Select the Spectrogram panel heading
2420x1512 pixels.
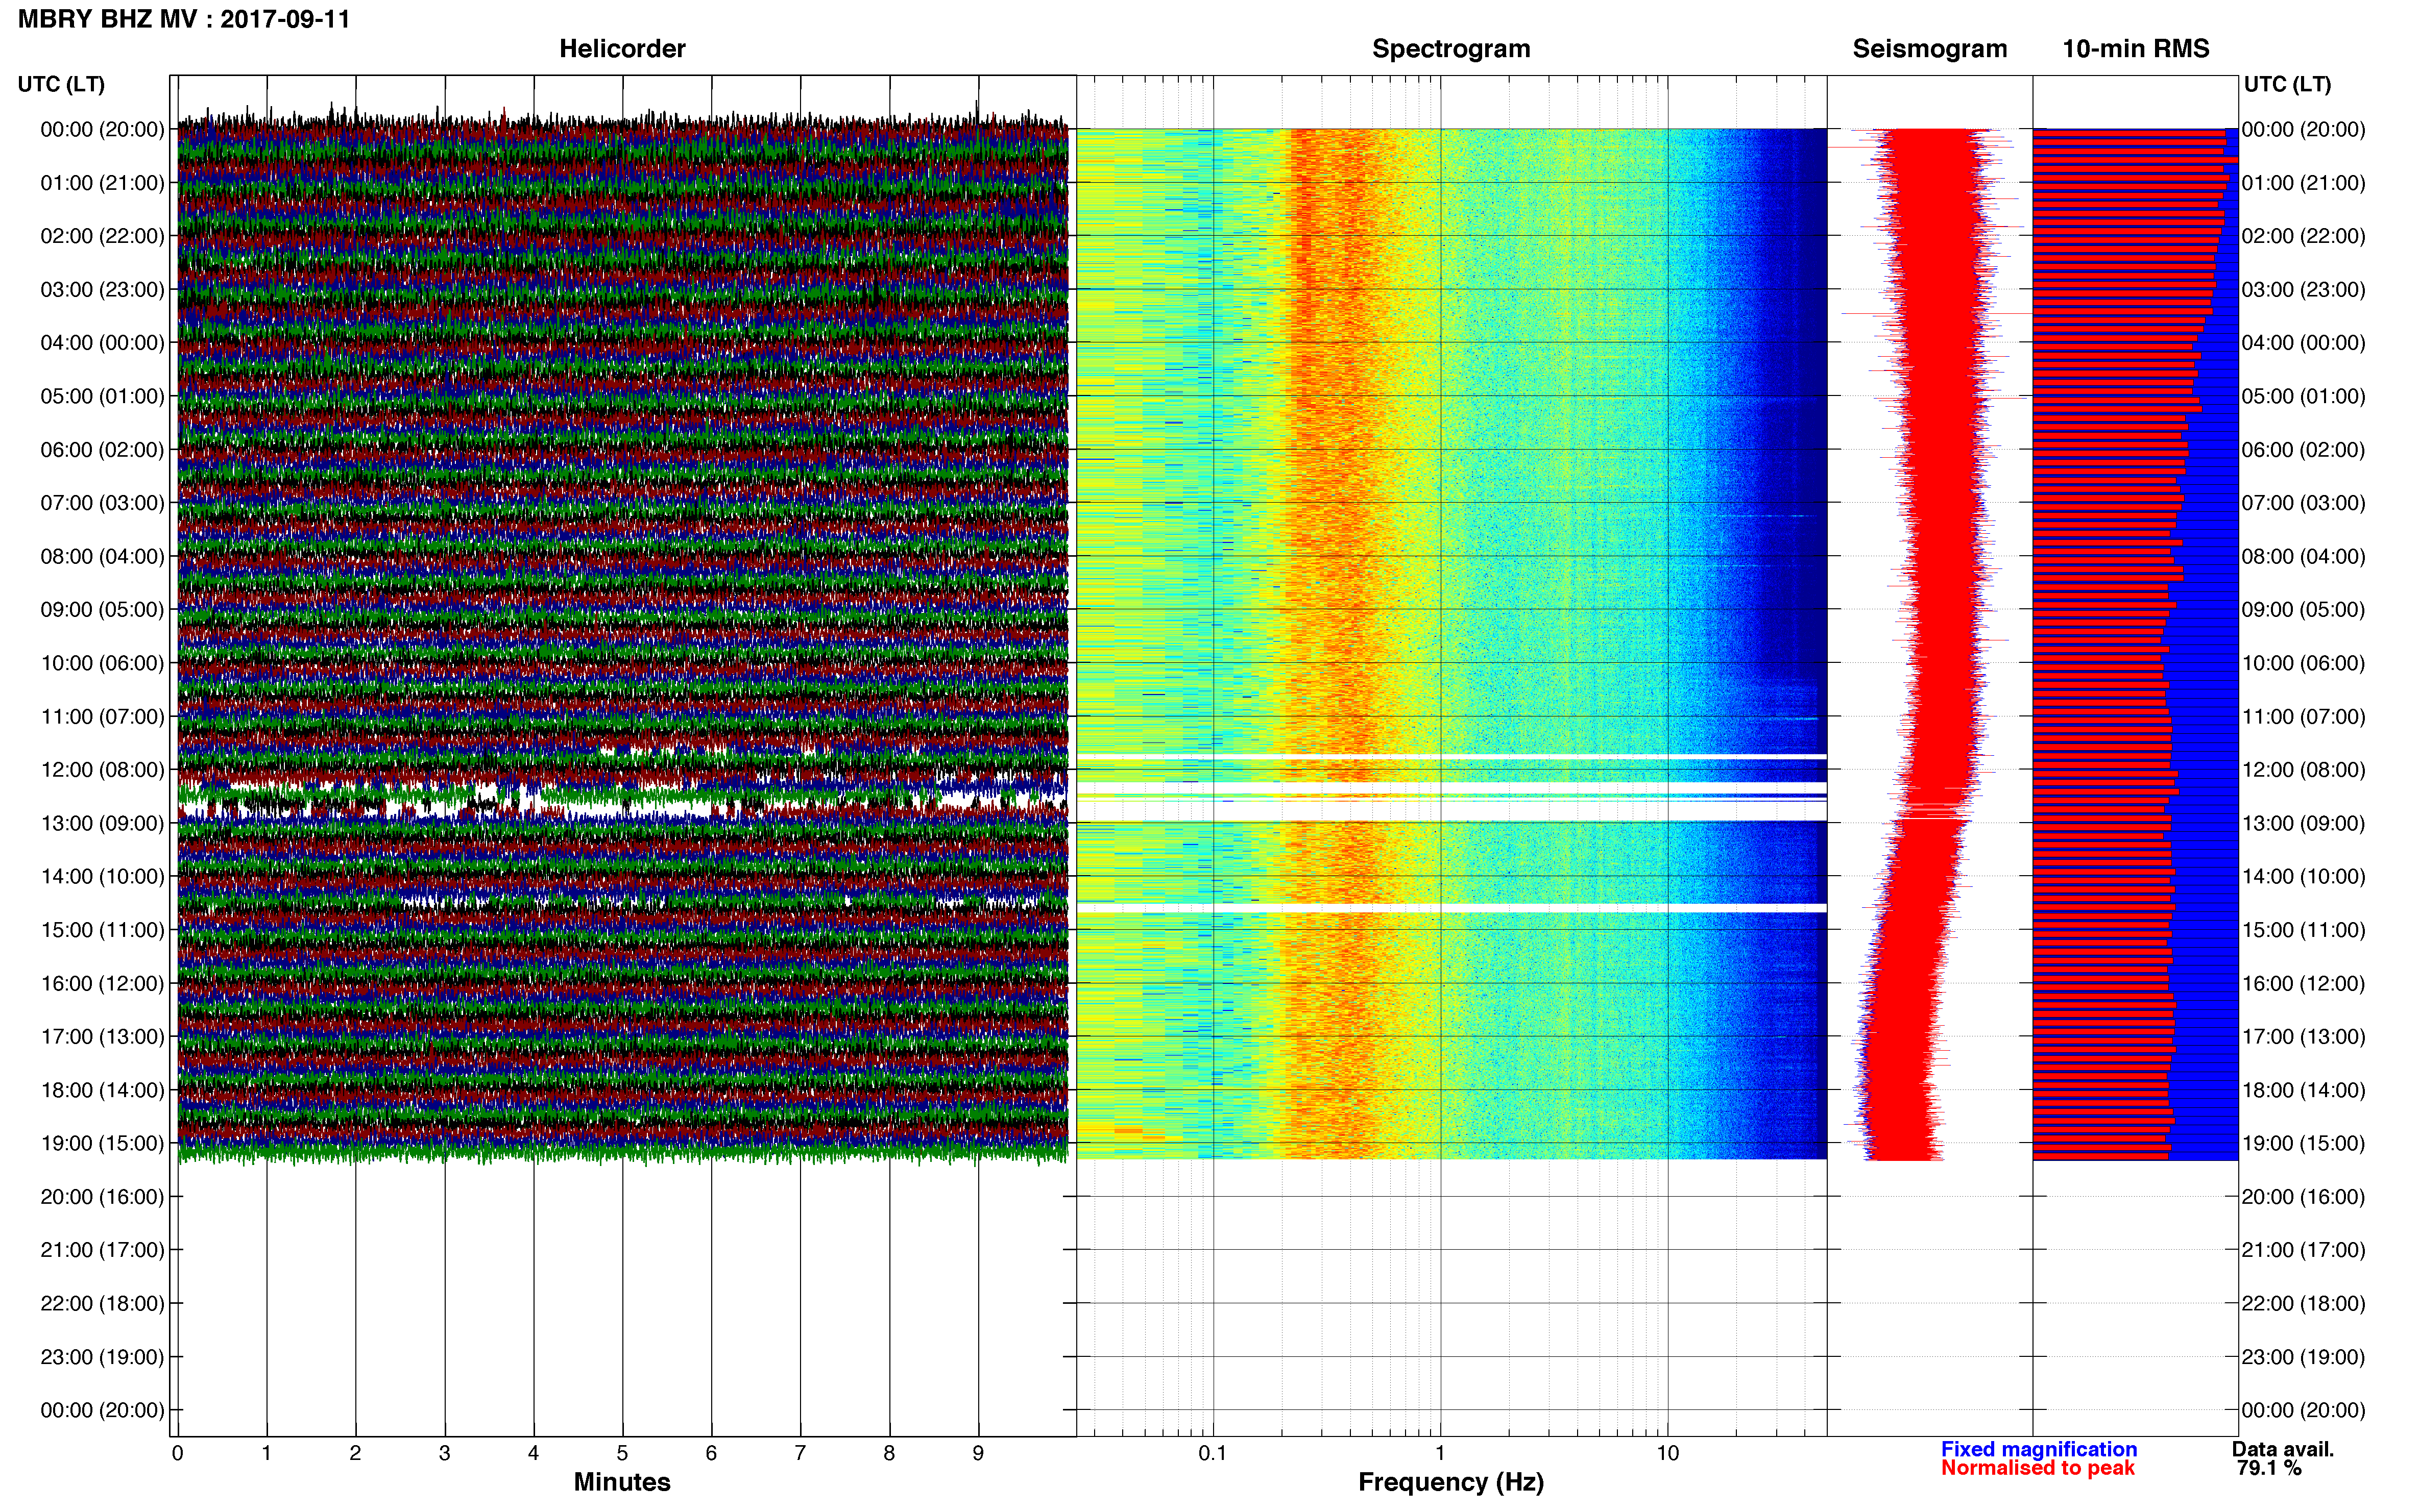1450,49
